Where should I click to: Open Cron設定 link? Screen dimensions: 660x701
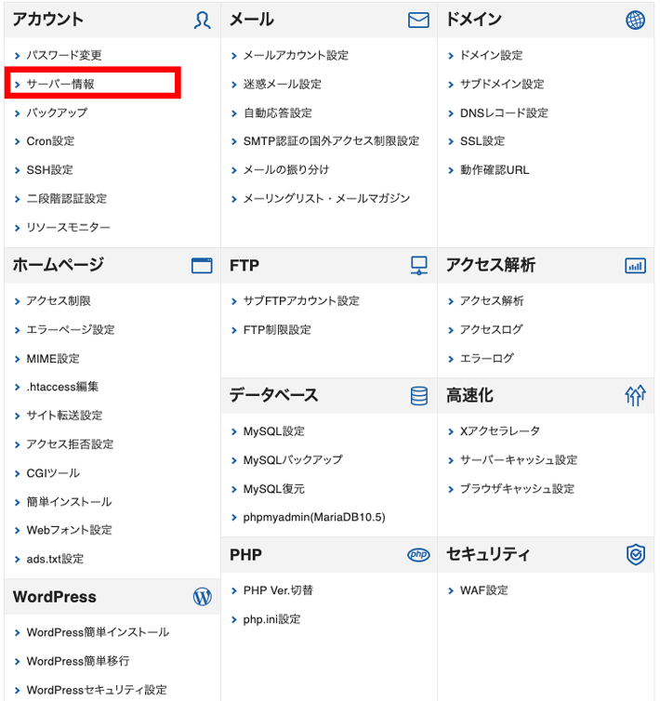coord(50,141)
